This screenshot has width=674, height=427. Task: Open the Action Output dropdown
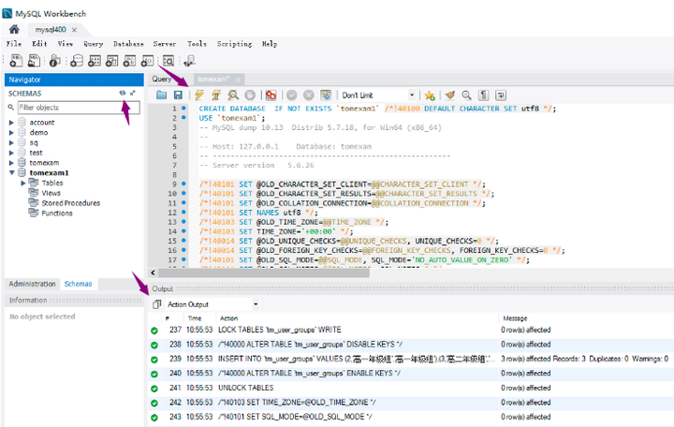tap(212, 304)
